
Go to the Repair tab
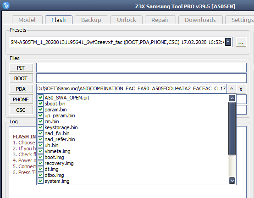(x=160, y=20)
